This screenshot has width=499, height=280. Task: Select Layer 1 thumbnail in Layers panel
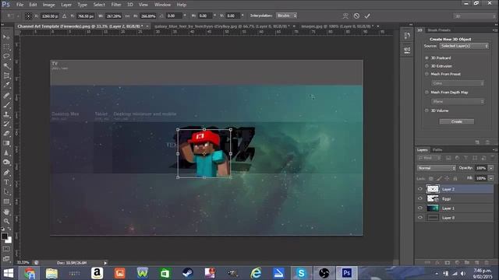[433, 208]
